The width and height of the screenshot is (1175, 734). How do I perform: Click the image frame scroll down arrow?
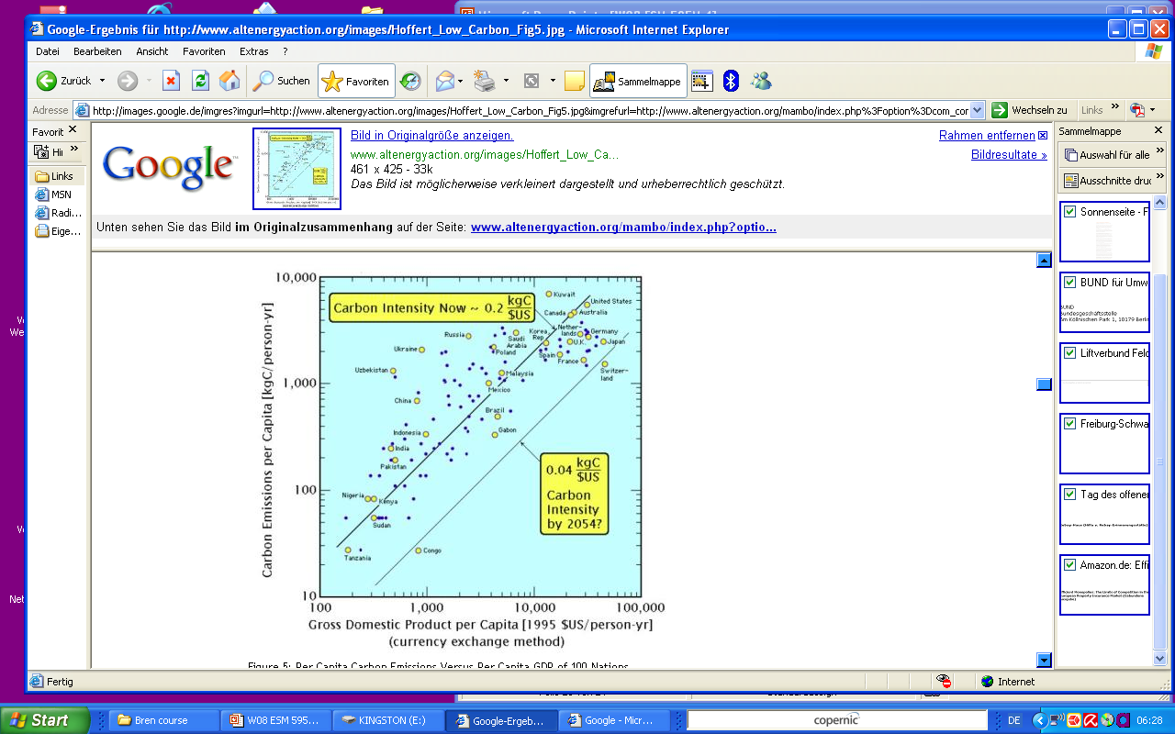(x=1044, y=660)
